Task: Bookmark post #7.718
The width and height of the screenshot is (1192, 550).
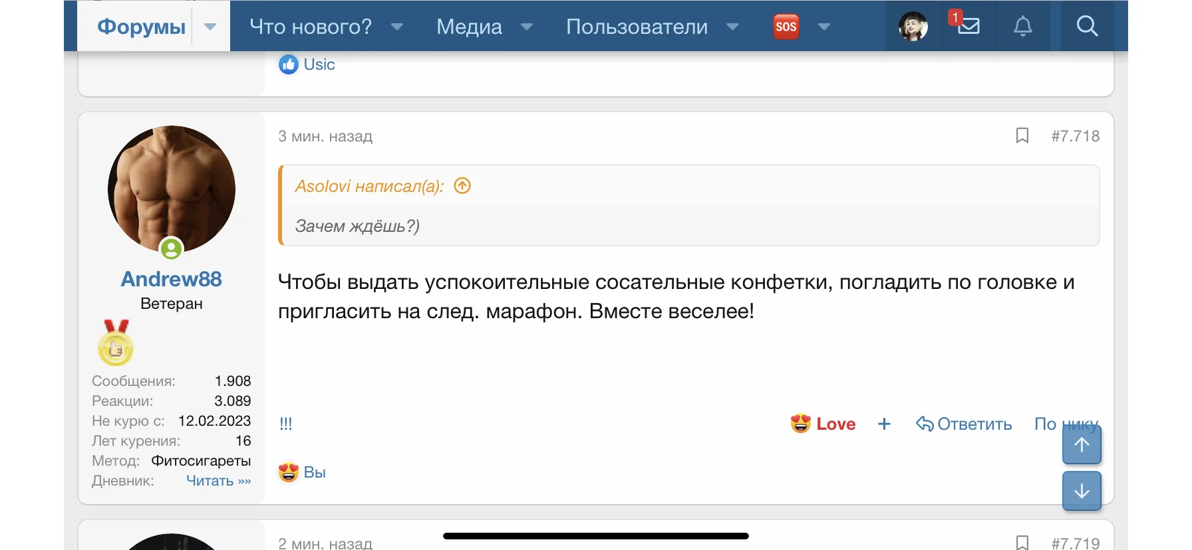Action: [1022, 136]
